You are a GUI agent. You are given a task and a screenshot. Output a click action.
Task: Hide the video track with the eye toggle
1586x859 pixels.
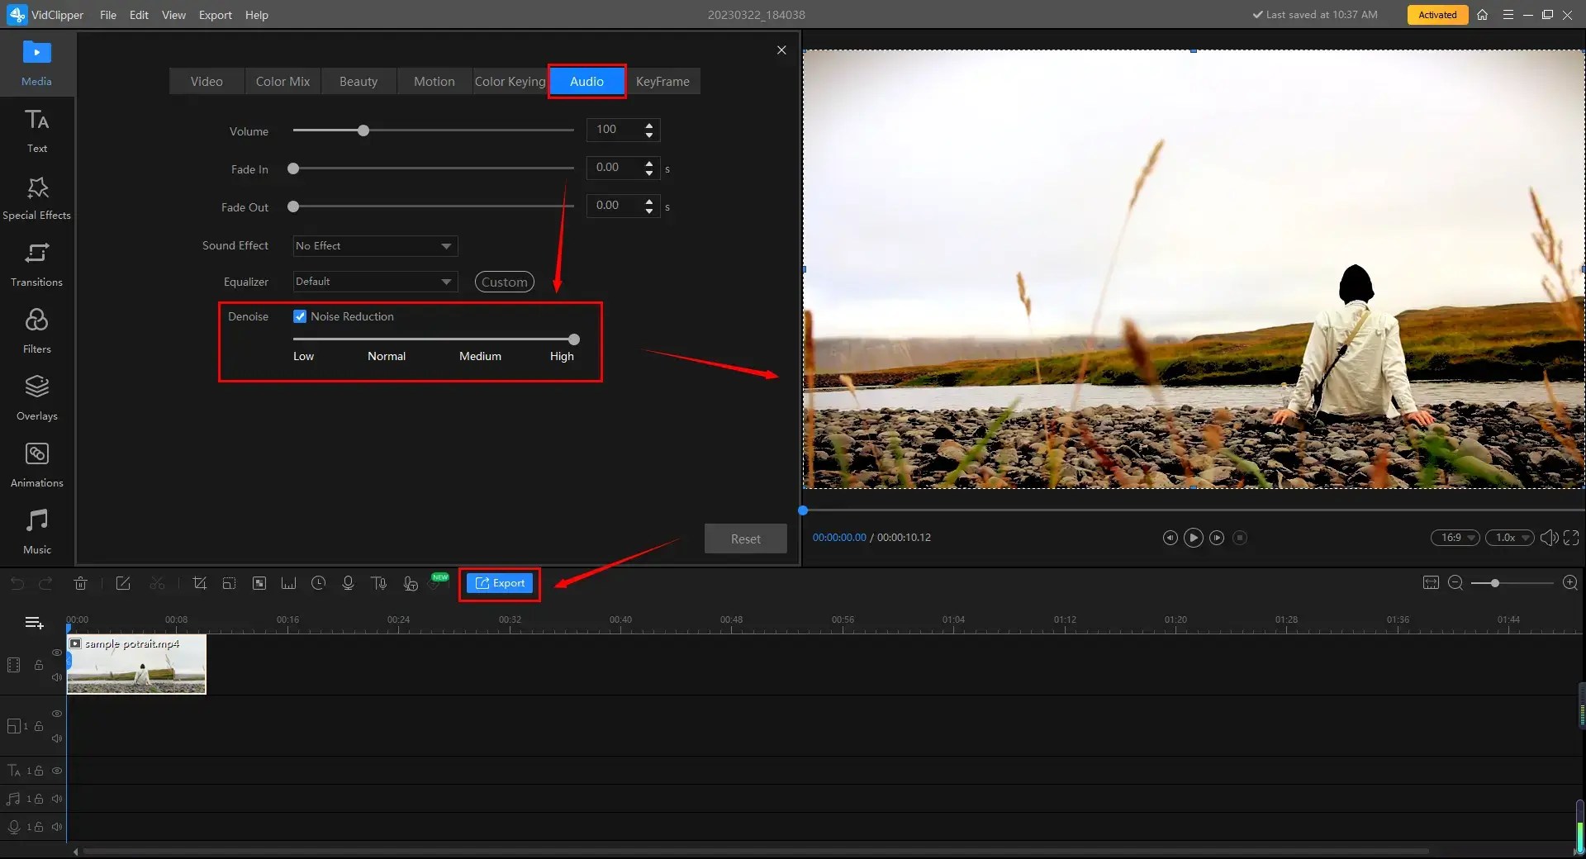(x=56, y=653)
